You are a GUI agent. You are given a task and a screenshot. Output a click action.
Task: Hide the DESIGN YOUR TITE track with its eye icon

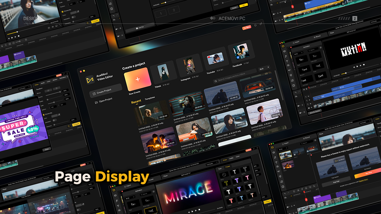click(x=308, y=96)
